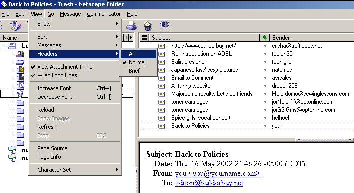The image size is (354, 193).
Task: Open the Message menu
Action: click(70, 14)
